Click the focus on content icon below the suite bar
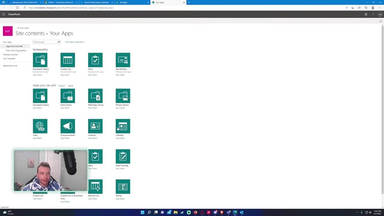Viewport: 384px width, 216px height. (381, 21)
